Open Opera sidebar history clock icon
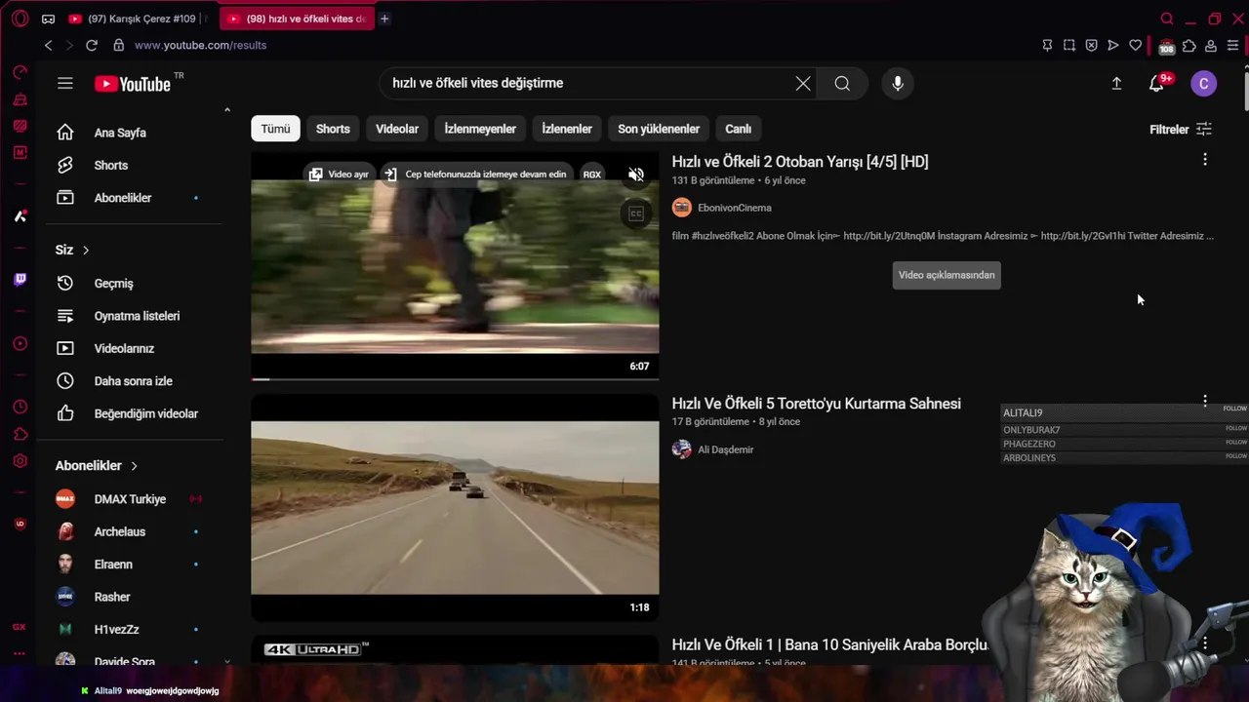Image resolution: width=1249 pixels, height=702 pixels. (x=20, y=407)
